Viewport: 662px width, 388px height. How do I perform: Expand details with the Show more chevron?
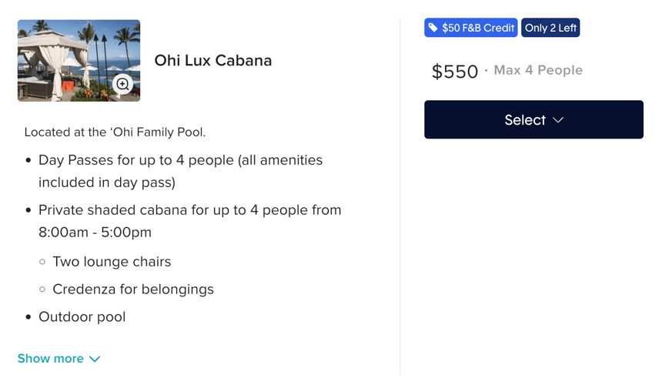pos(95,359)
